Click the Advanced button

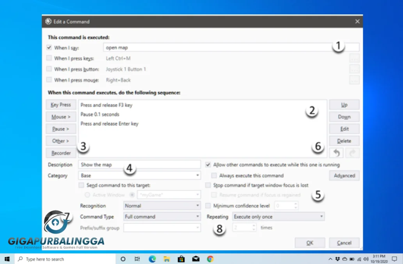[344, 175]
